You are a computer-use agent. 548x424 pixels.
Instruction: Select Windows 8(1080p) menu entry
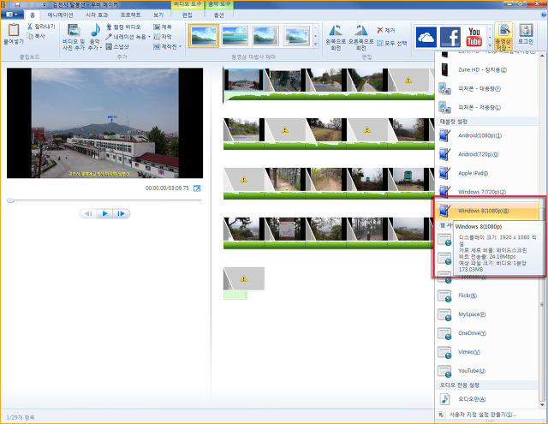pos(486,211)
